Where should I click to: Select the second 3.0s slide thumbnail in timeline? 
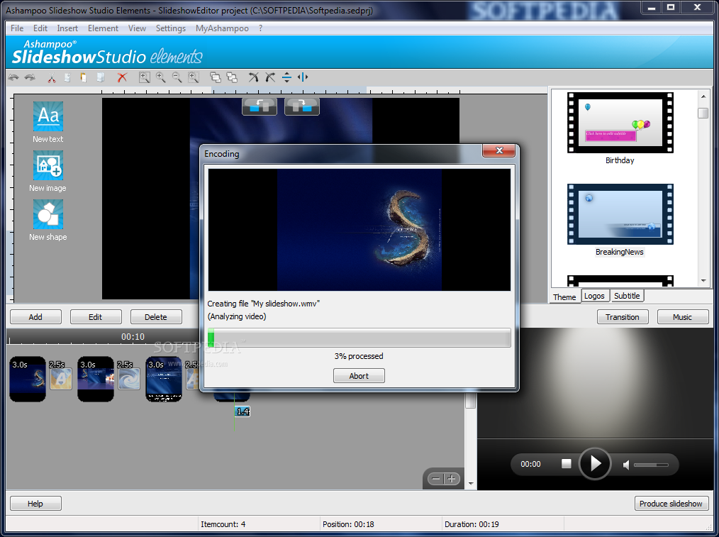click(96, 379)
